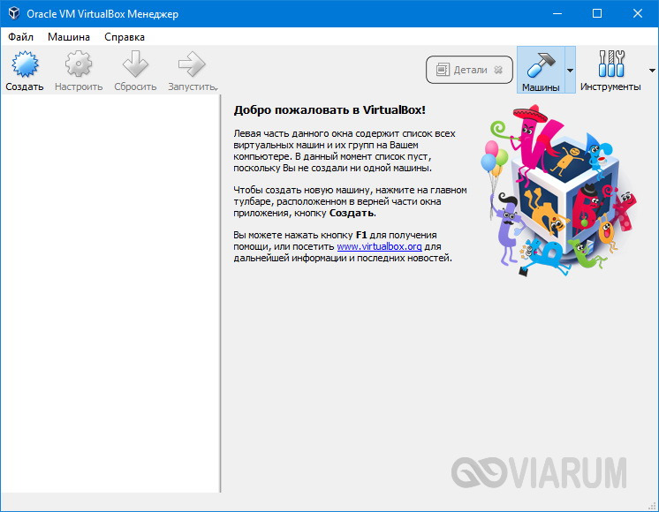Click the window resize grip corner

[x=652, y=505]
